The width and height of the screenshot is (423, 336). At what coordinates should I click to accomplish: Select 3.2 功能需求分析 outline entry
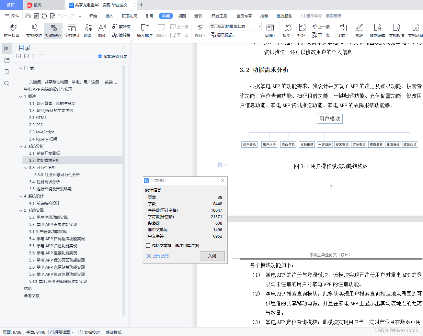coord(72,161)
